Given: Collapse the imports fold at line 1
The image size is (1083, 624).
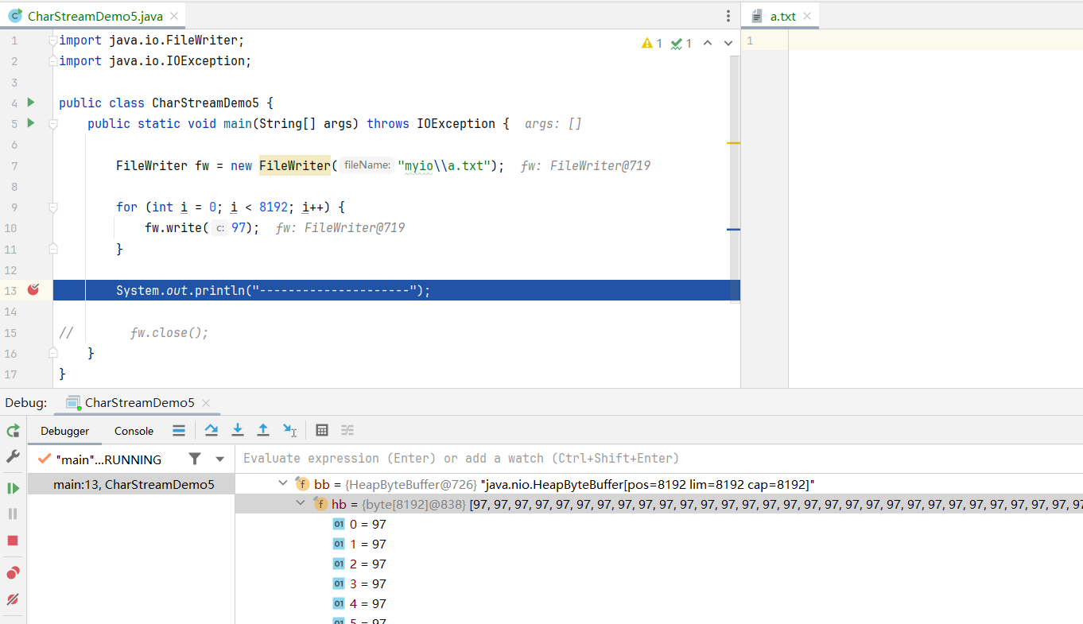Looking at the screenshot, I should [53, 40].
